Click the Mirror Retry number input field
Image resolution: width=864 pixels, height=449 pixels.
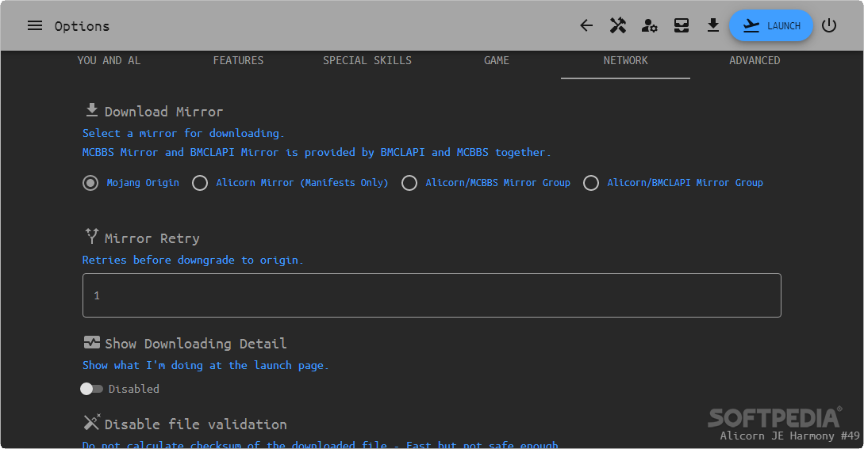(x=432, y=295)
